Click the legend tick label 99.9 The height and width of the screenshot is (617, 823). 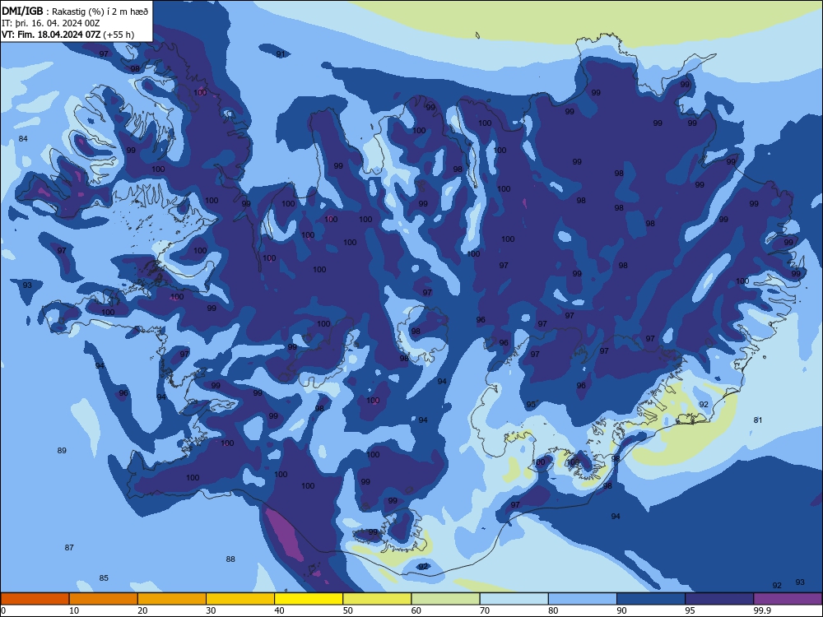(762, 610)
